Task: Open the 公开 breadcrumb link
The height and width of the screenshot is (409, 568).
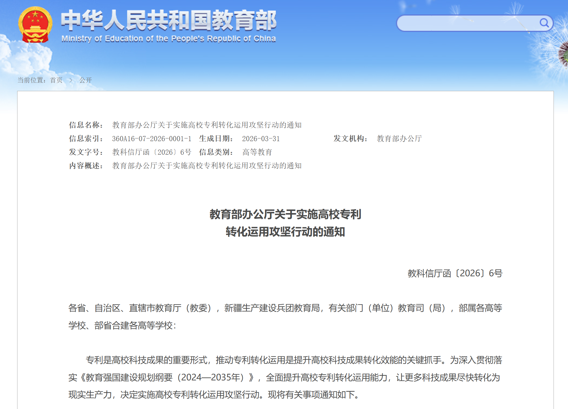Action: click(85, 80)
